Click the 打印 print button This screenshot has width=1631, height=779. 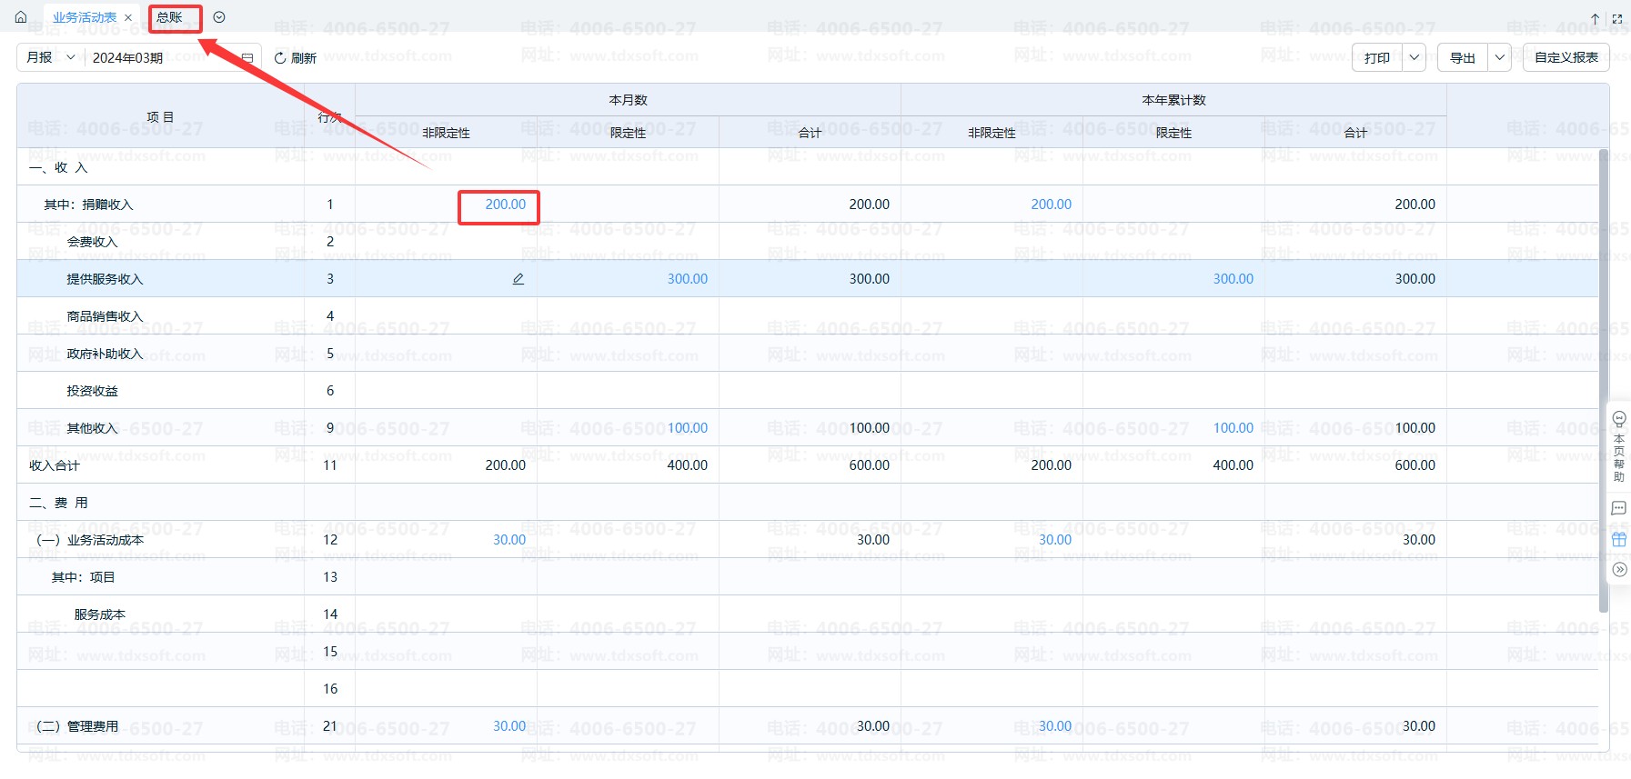tap(1377, 57)
